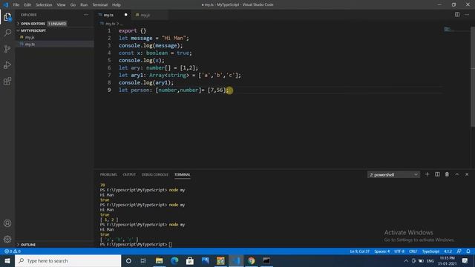
Task: Select the Terminal panel tab
Action: (183, 174)
